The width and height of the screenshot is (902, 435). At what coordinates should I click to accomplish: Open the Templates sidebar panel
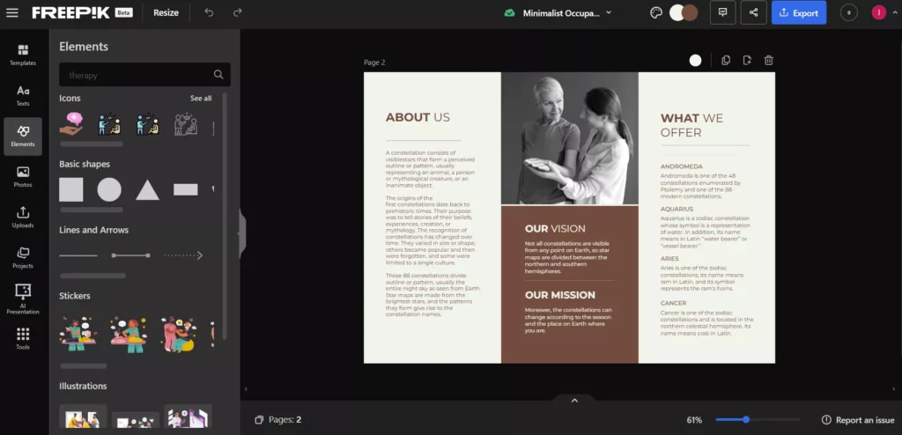point(23,55)
